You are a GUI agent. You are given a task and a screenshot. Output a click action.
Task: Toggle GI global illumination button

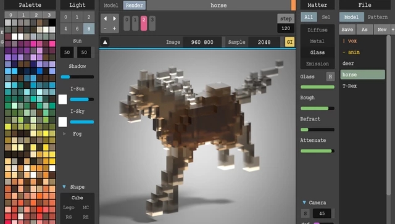tap(289, 42)
